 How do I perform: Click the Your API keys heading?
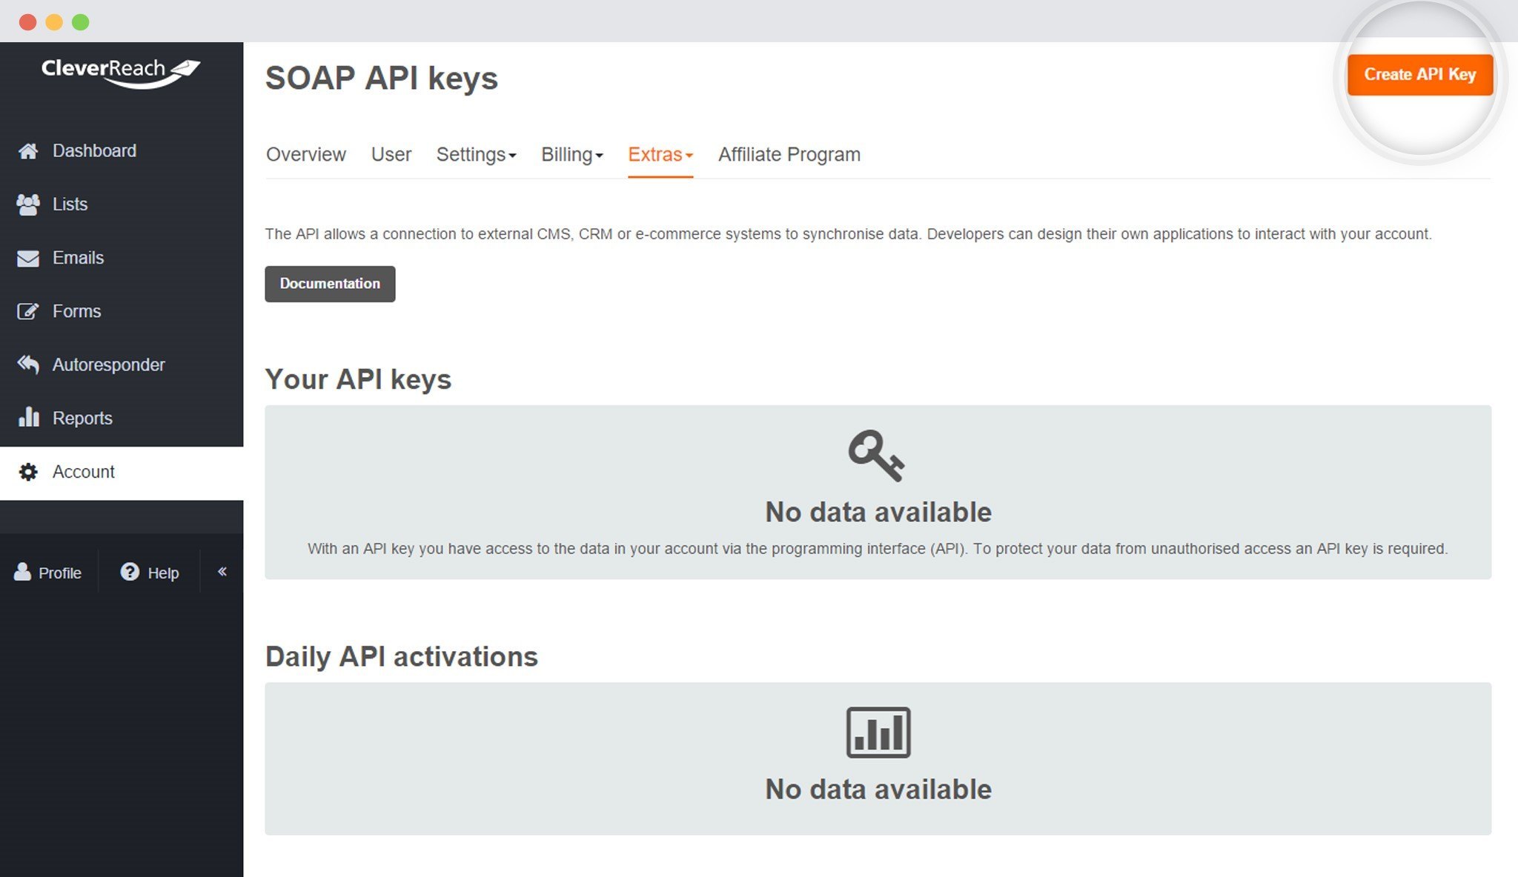coord(358,379)
